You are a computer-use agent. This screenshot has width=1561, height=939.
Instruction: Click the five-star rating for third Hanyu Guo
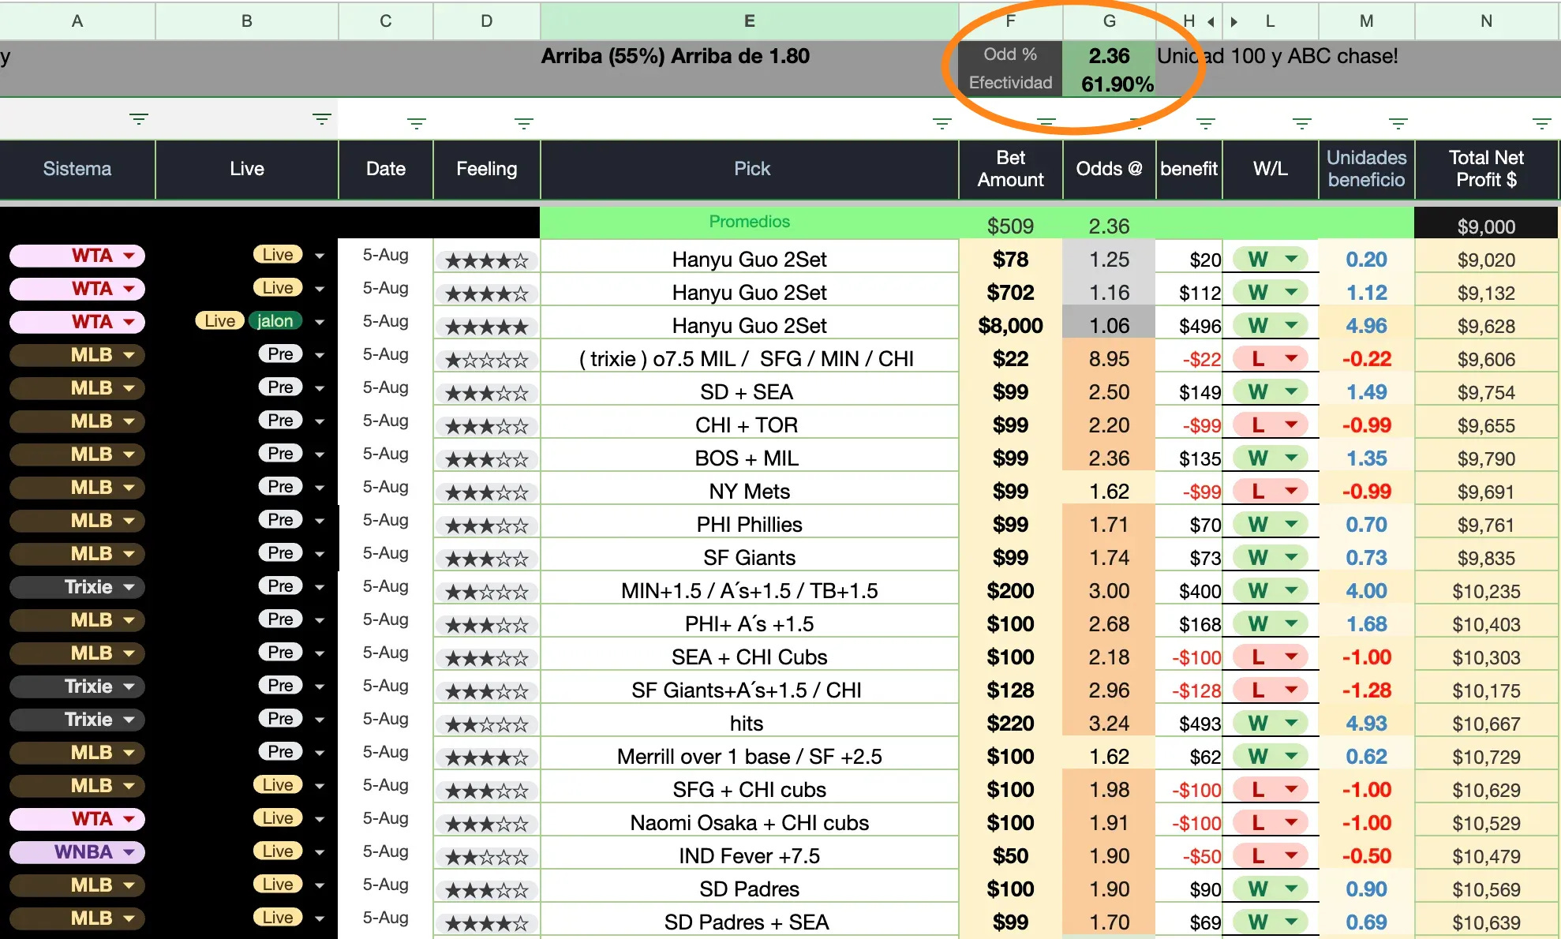[x=486, y=327]
